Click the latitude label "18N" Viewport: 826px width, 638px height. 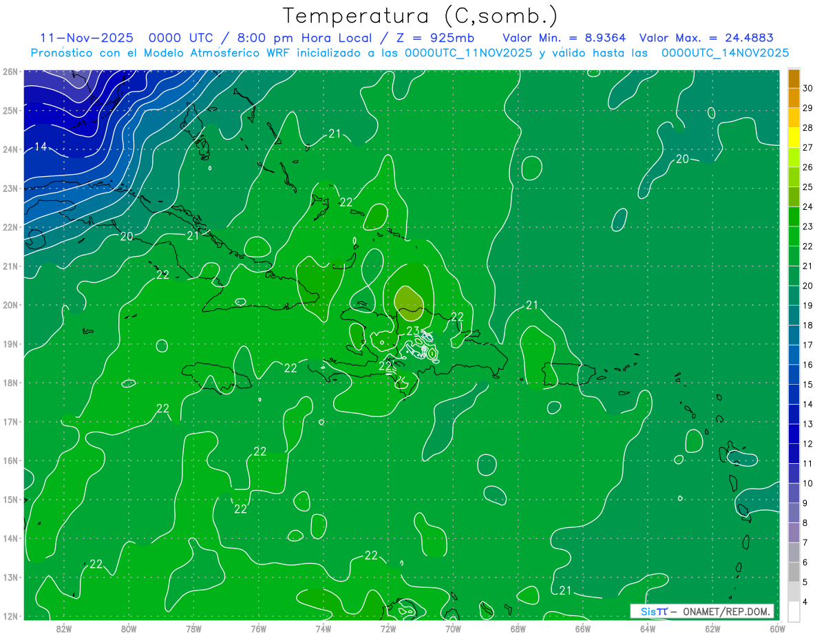click(10, 383)
